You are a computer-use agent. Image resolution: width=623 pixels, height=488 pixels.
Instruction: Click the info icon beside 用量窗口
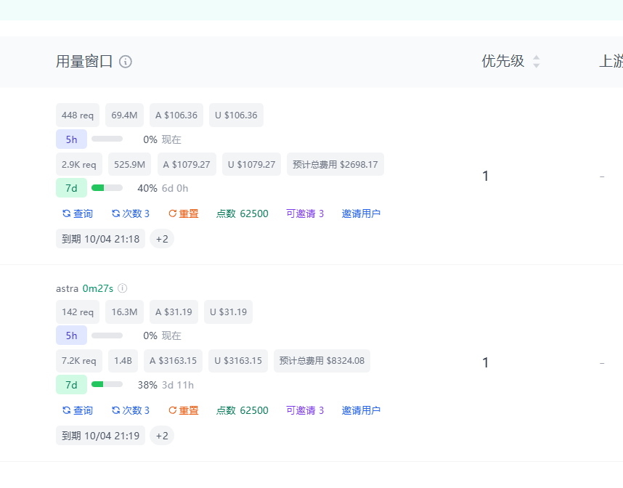point(126,62)
